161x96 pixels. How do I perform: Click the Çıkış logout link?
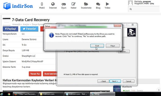tap(152, 3)
